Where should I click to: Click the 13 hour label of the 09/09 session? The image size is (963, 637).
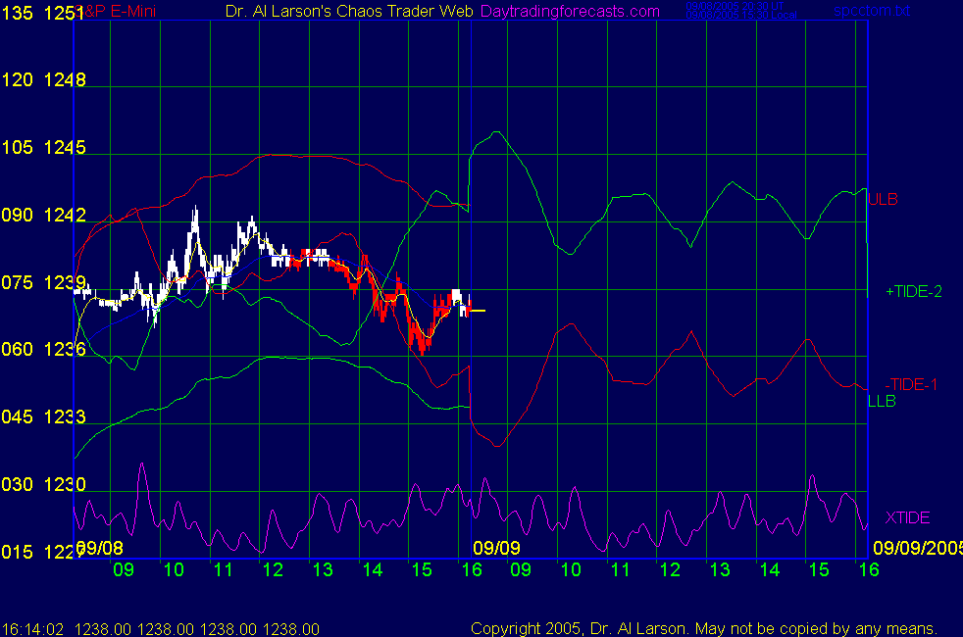tap(720, 570)
